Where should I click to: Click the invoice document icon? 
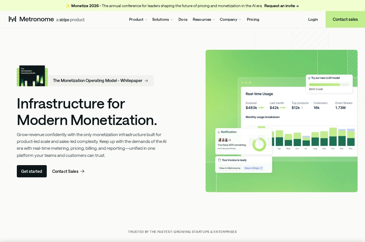220,160
